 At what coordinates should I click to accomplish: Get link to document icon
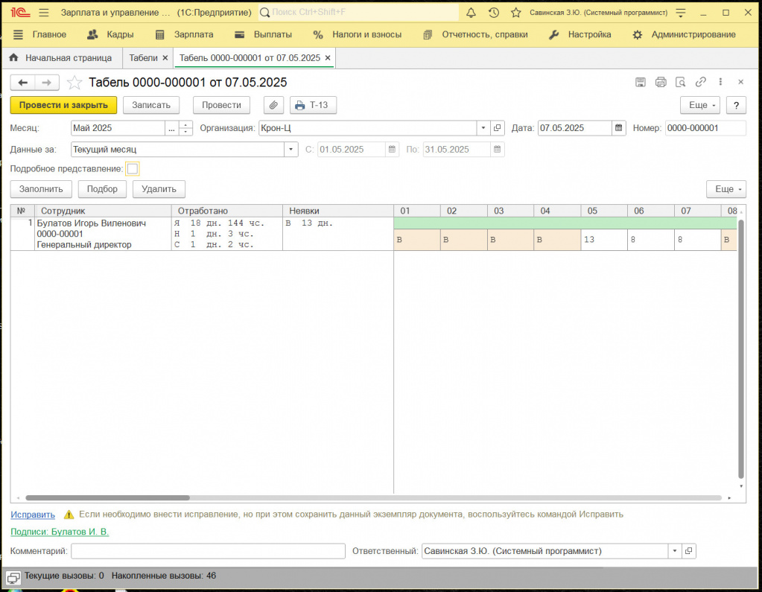point(700,82)
